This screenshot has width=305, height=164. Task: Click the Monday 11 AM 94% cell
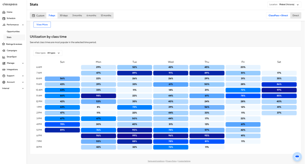click(x=98, y=96)
